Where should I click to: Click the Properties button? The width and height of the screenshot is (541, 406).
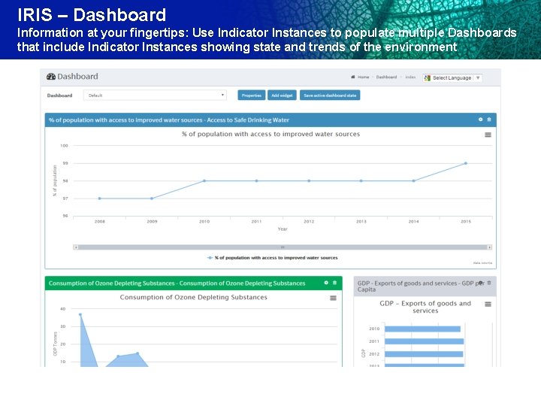pos(252,95)
